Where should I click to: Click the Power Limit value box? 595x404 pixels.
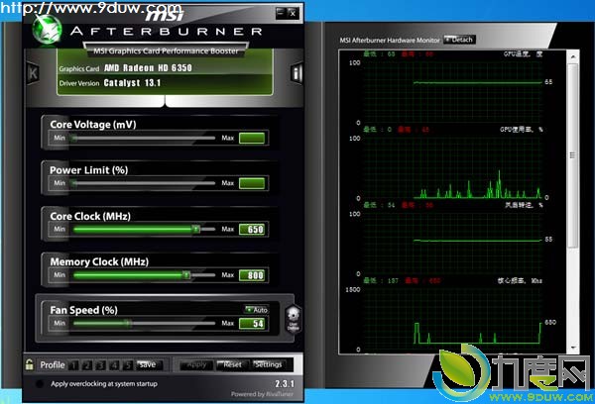[x=252, y=183]
